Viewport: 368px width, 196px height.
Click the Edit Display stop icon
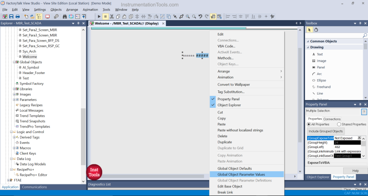(x=105, y=16)
